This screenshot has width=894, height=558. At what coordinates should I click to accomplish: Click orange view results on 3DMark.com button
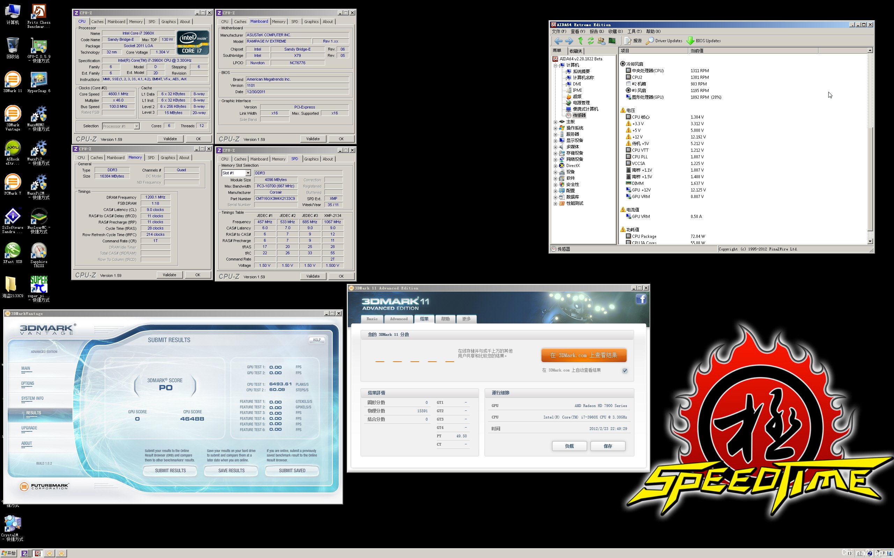584,355
